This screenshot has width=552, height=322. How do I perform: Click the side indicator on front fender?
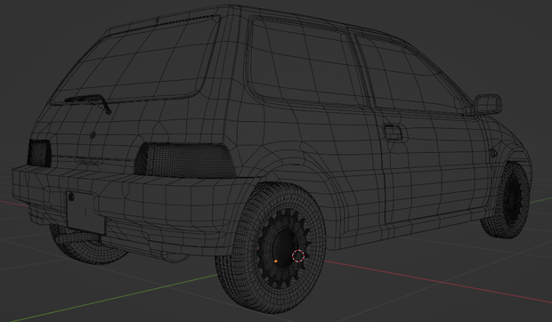click(x=493, y=153)
